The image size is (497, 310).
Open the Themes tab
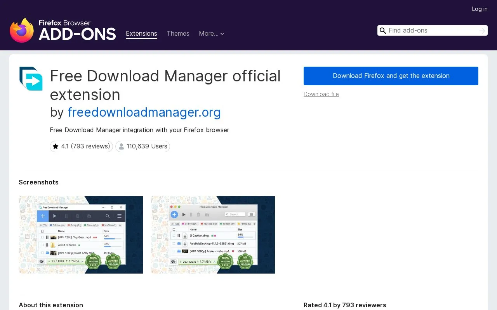pos(178,33)
